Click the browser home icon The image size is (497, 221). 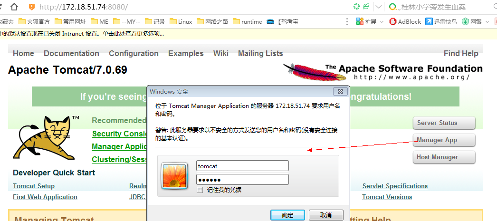pyautogui.click(x=14, y=6)
